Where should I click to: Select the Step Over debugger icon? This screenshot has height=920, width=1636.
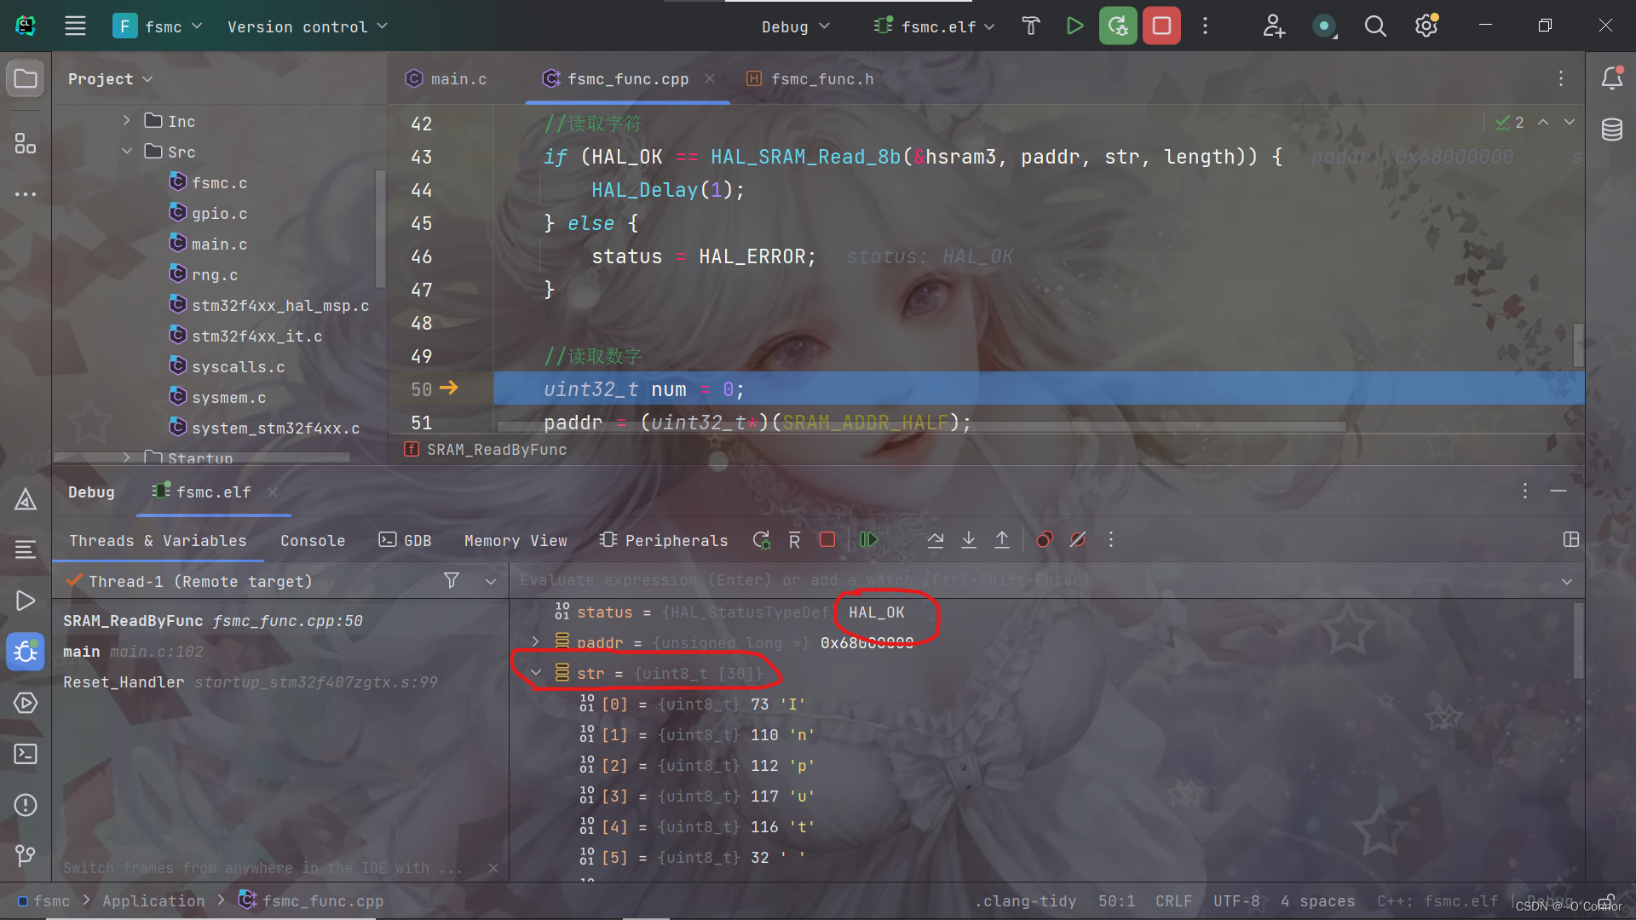[x=935, y=539]
